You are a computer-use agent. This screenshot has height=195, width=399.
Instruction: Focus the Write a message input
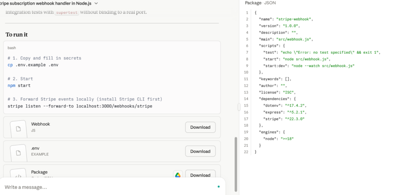[109, 187]
